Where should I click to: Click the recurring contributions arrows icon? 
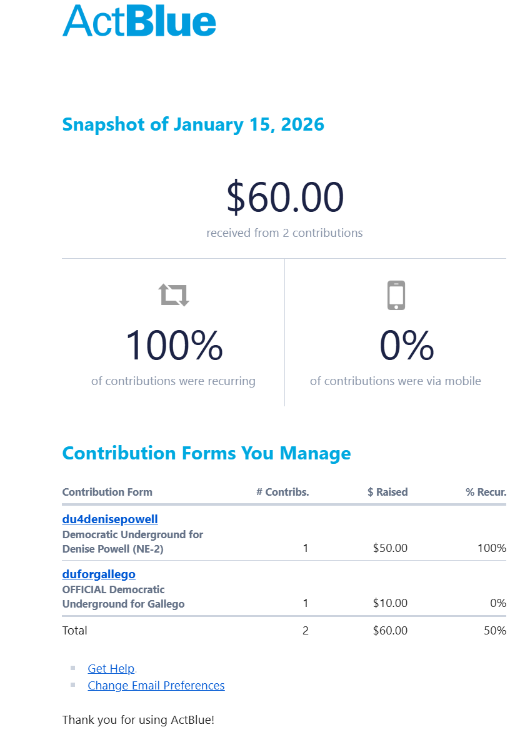pyautogui.click(x=174, y=294)
